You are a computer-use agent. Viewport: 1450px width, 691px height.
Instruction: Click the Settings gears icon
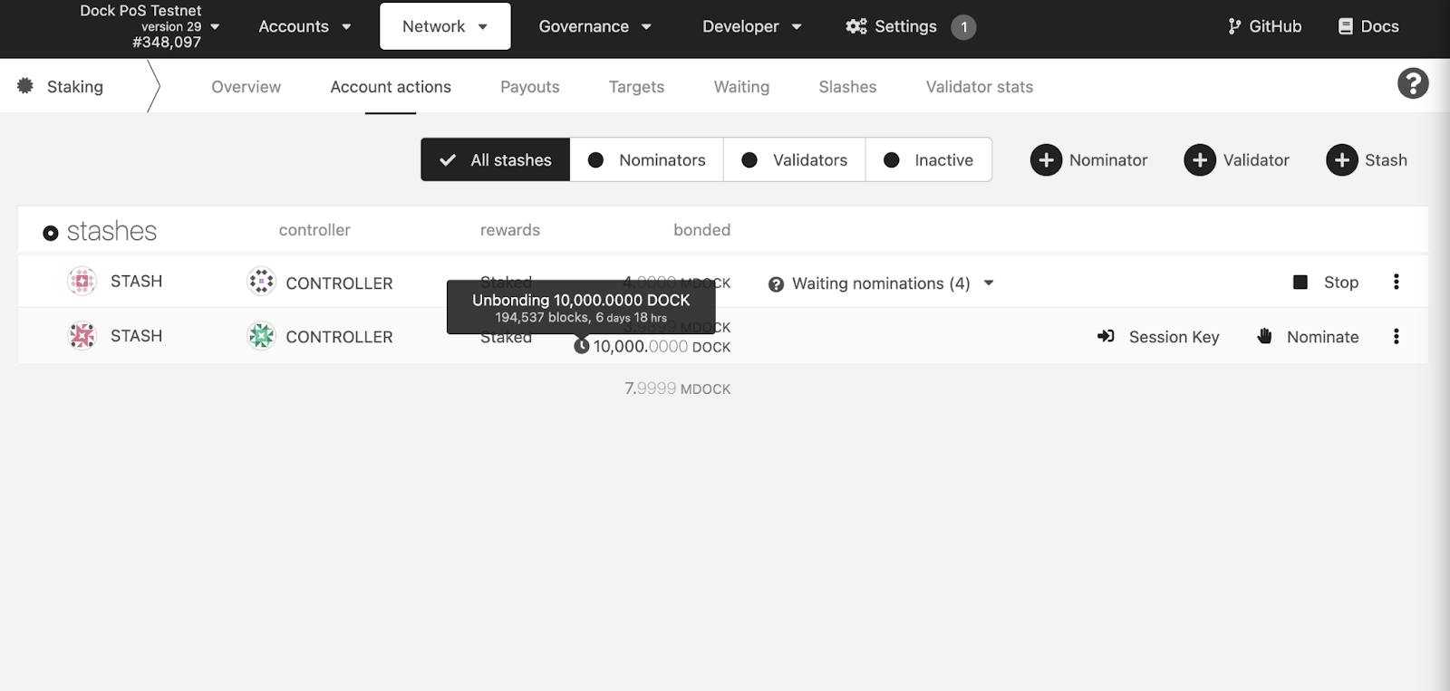(x=856, y=26)
